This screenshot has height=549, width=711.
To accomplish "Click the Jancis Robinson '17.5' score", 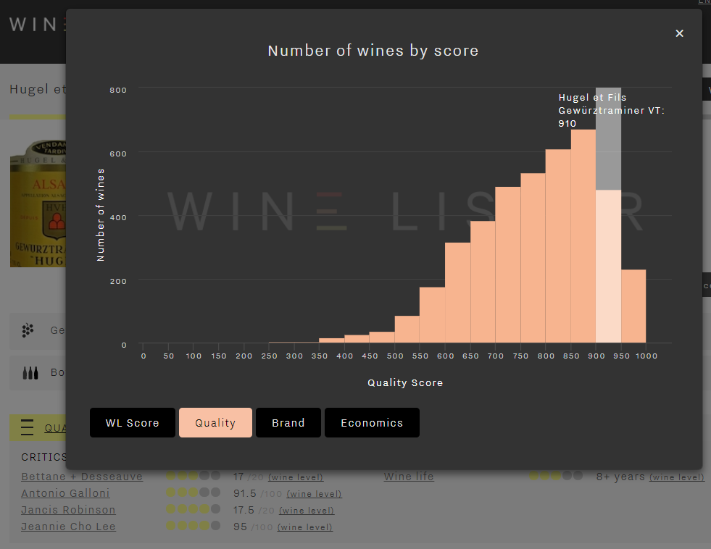I will 244,510.
